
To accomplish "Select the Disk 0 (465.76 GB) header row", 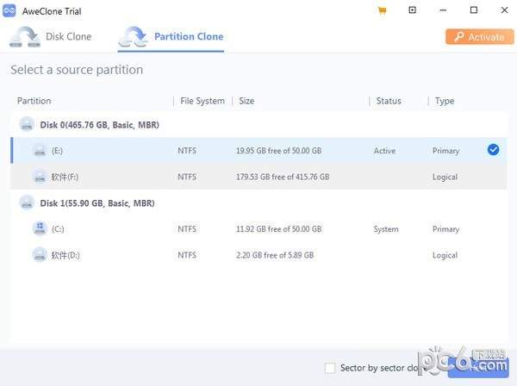I will pos(99,125).
